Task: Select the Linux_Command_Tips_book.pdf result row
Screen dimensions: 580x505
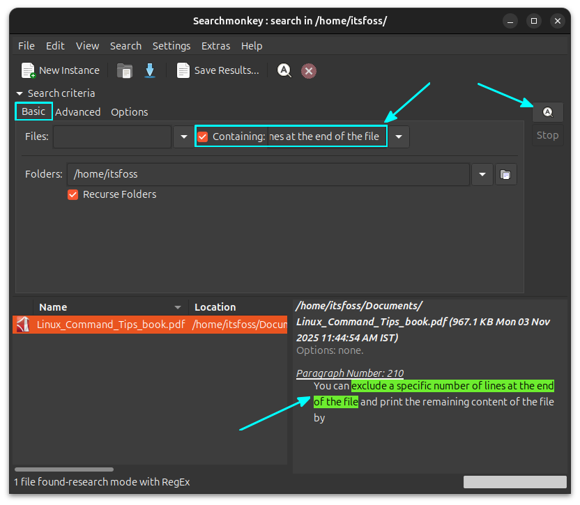Action: pos(108,324)
